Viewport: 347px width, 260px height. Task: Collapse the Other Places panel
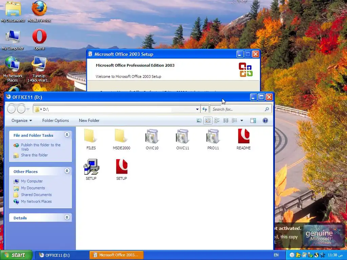[67, 171]
